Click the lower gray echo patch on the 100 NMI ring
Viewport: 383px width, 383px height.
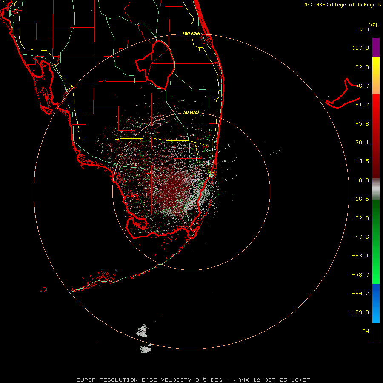pyautogui.click(x=146, y=349)
